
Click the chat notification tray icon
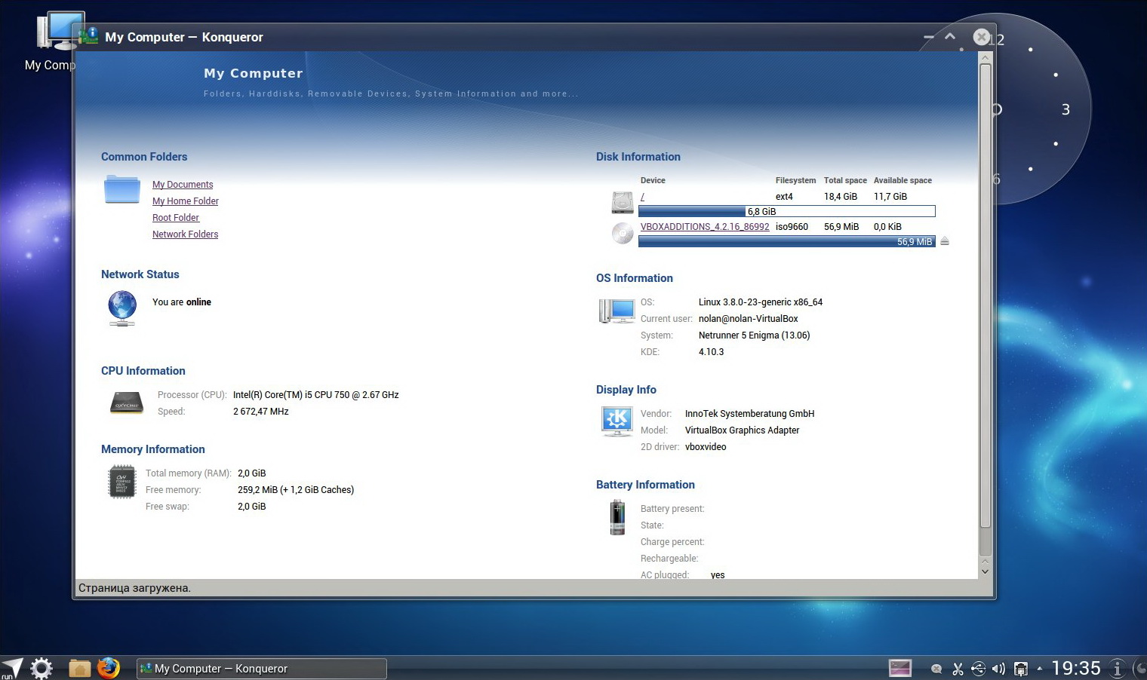tap(936, 669)
